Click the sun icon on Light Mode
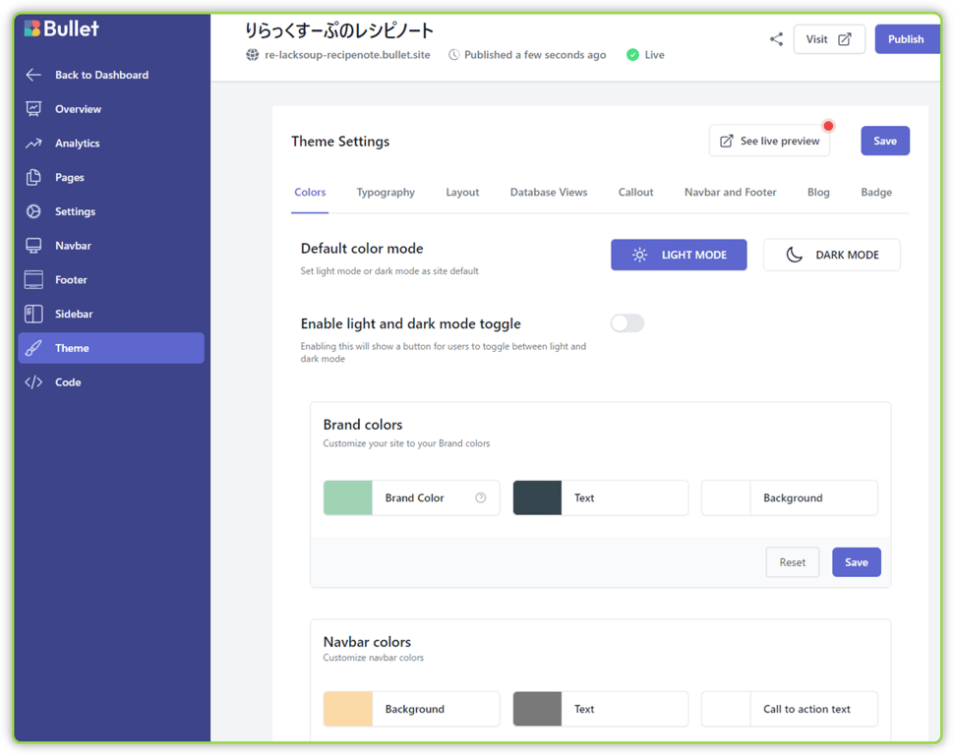Image resolution: width=954 pixels, height=755 pixels. [x=639, y=255]
